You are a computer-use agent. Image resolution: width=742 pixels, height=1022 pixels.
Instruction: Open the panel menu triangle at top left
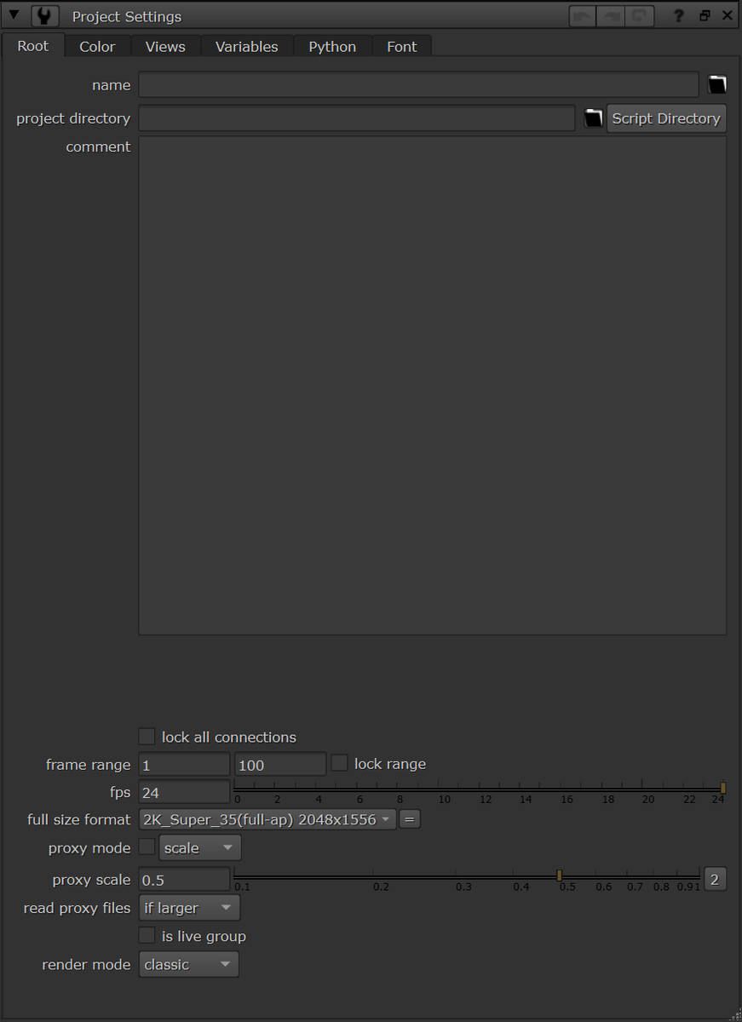[x=14, y=14]
